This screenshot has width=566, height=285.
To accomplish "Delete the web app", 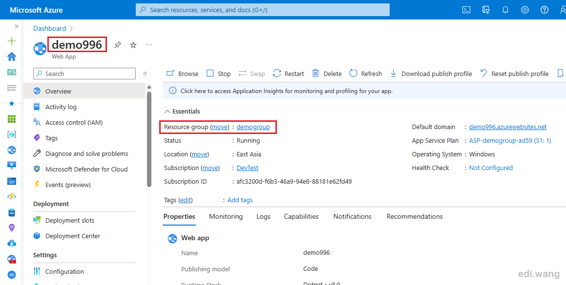I will (327, 74).
